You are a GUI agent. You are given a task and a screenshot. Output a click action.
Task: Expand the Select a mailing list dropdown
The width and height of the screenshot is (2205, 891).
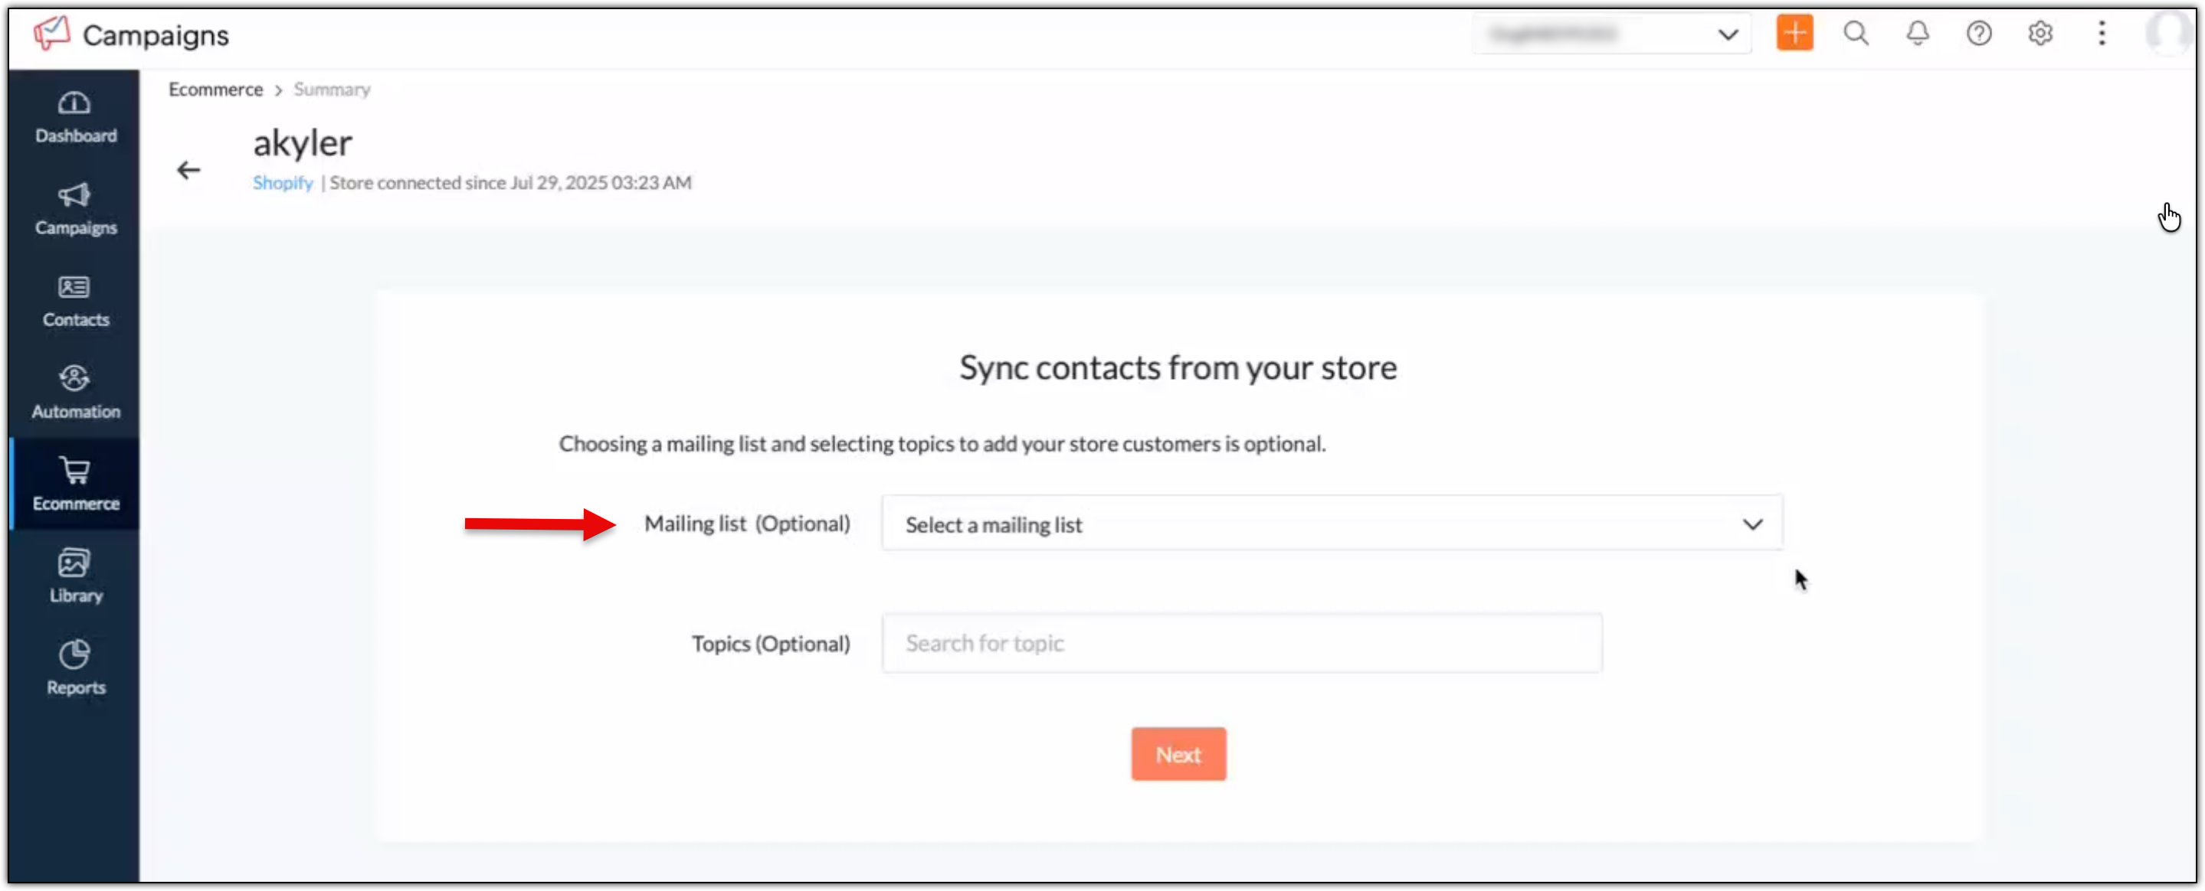[x=1332, y=524]
